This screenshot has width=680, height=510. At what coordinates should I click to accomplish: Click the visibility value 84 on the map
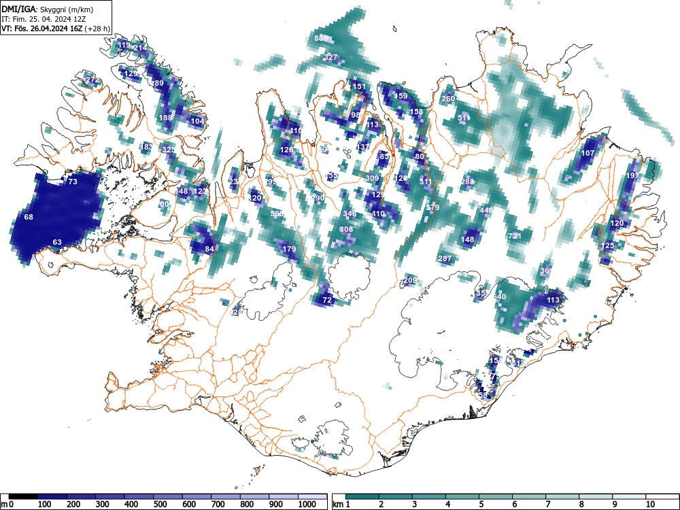pos(210,249)
